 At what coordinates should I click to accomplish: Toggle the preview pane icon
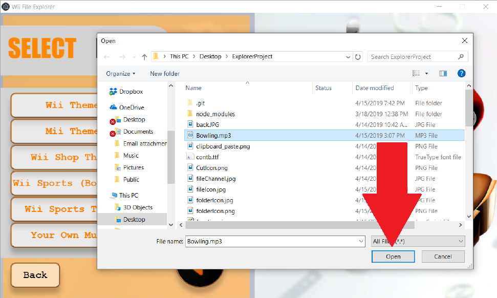coord(443,74)
